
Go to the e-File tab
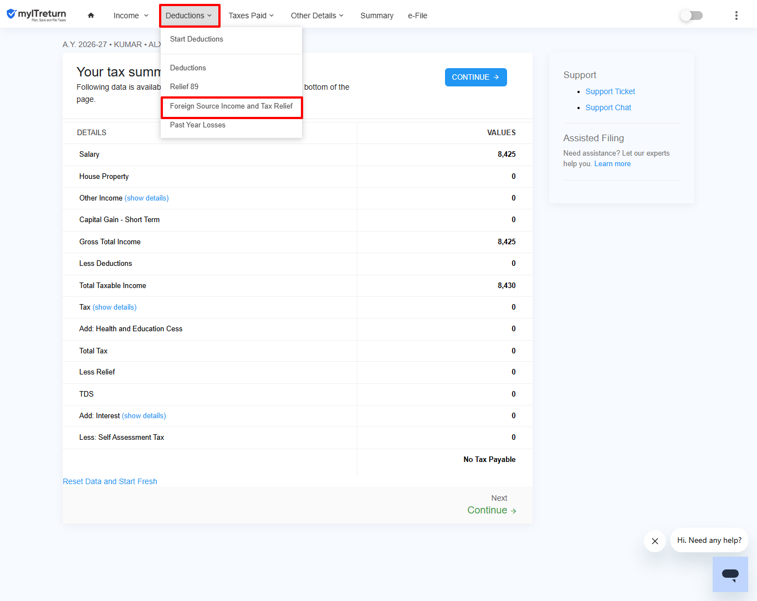[417, 16]
